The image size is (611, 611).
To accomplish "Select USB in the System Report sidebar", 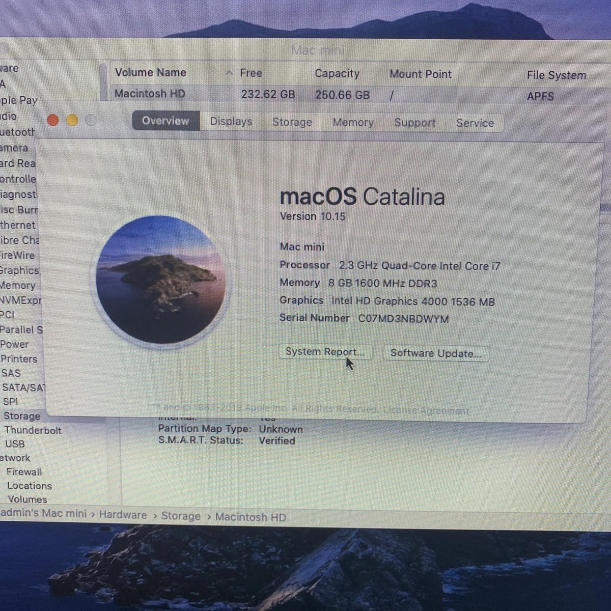I will click(x=15, y=444).
